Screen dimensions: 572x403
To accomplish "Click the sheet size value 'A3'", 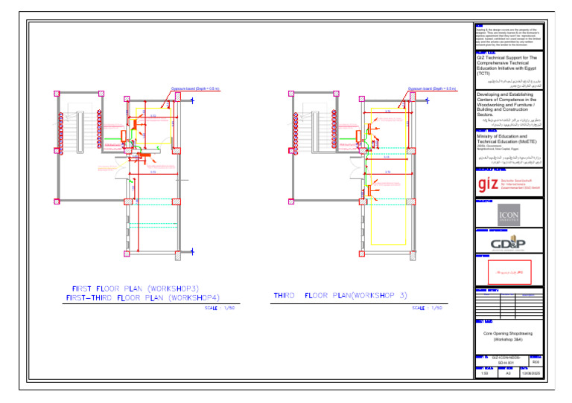I will [x=508, y=373].
